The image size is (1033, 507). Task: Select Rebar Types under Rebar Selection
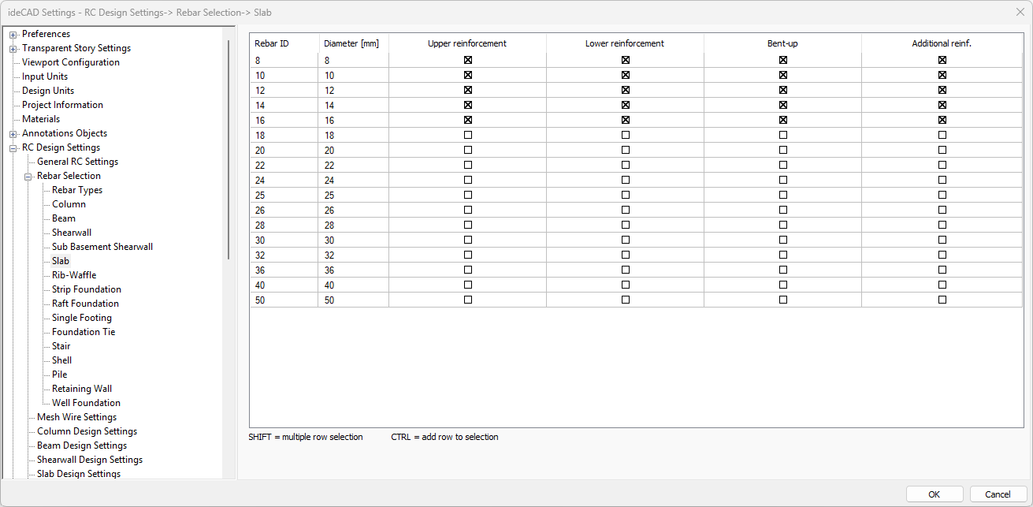point(77,190)
